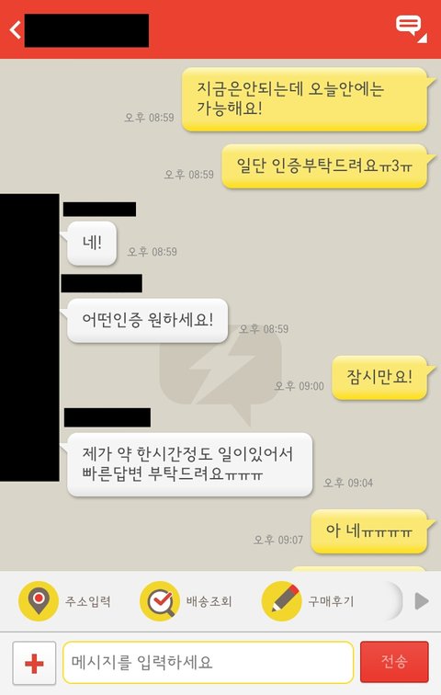Tap the 주소입력 location pin icon
Image resolution: width=441 pixels, height=695 pixels.
(x=38, y=601)
